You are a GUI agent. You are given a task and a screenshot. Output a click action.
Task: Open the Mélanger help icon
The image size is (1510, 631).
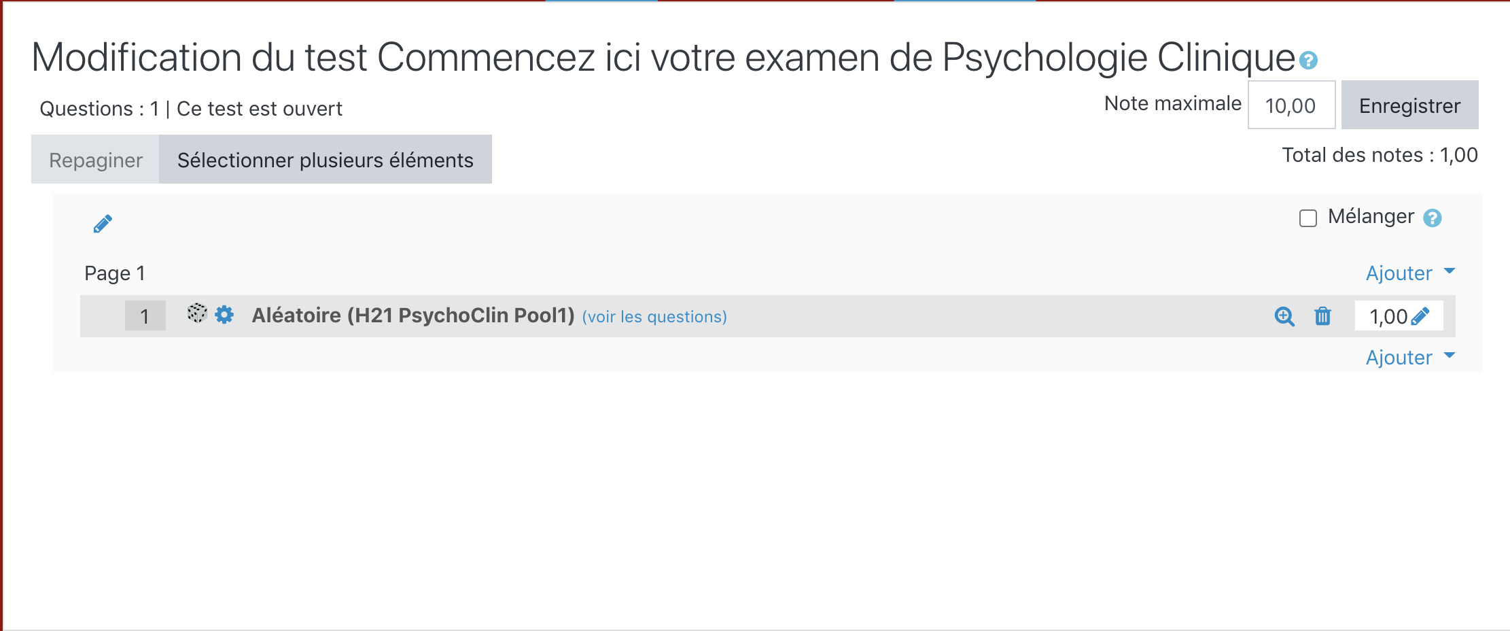(x=1433, y=218)
